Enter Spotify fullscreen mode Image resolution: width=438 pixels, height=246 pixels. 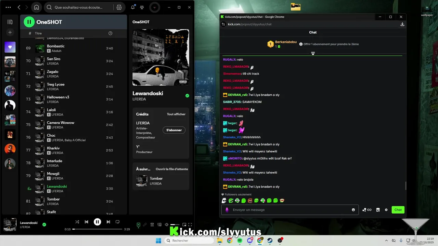tap(190, 224)
